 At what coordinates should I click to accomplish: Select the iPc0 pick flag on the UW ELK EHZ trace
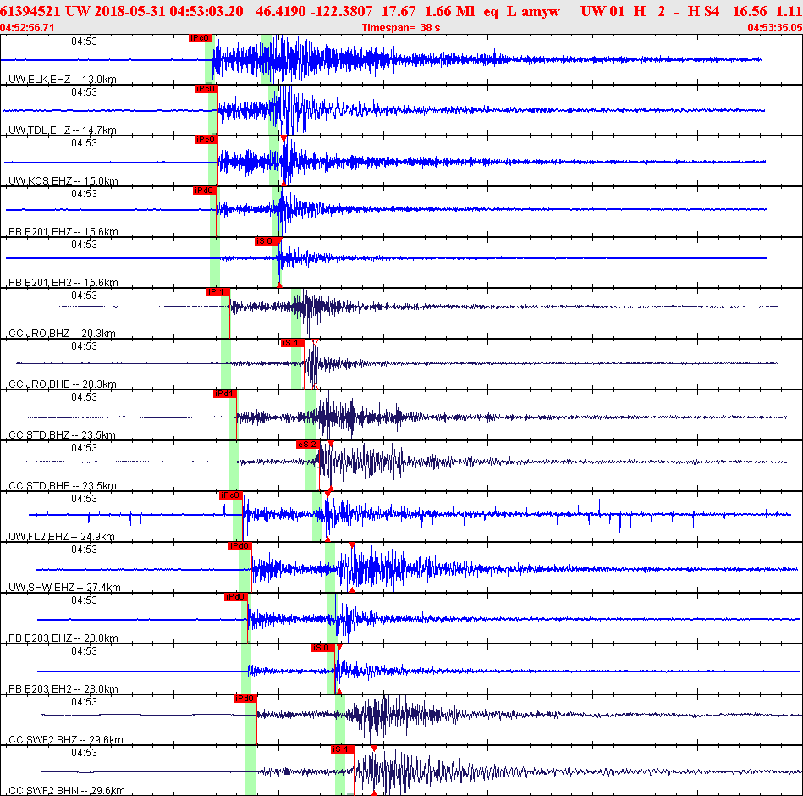pyautogui.click(x=200, y=38)
